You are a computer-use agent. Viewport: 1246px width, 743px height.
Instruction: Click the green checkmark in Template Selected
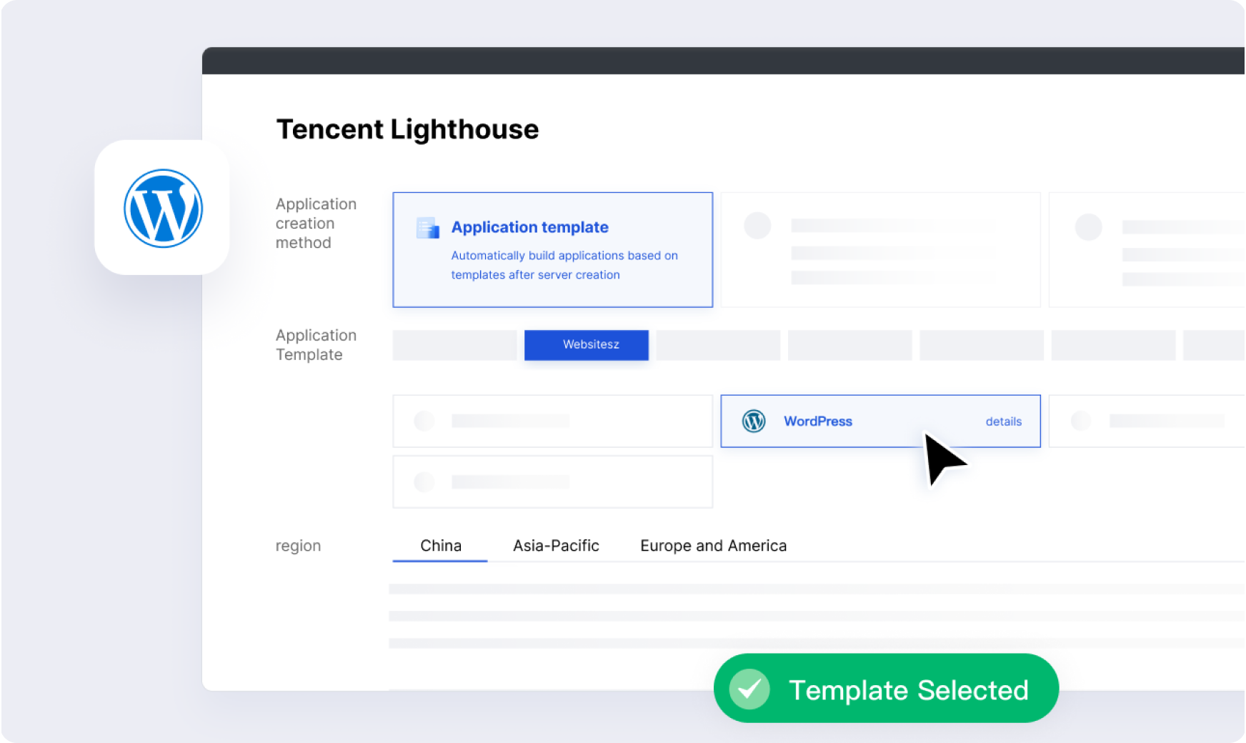749,689
